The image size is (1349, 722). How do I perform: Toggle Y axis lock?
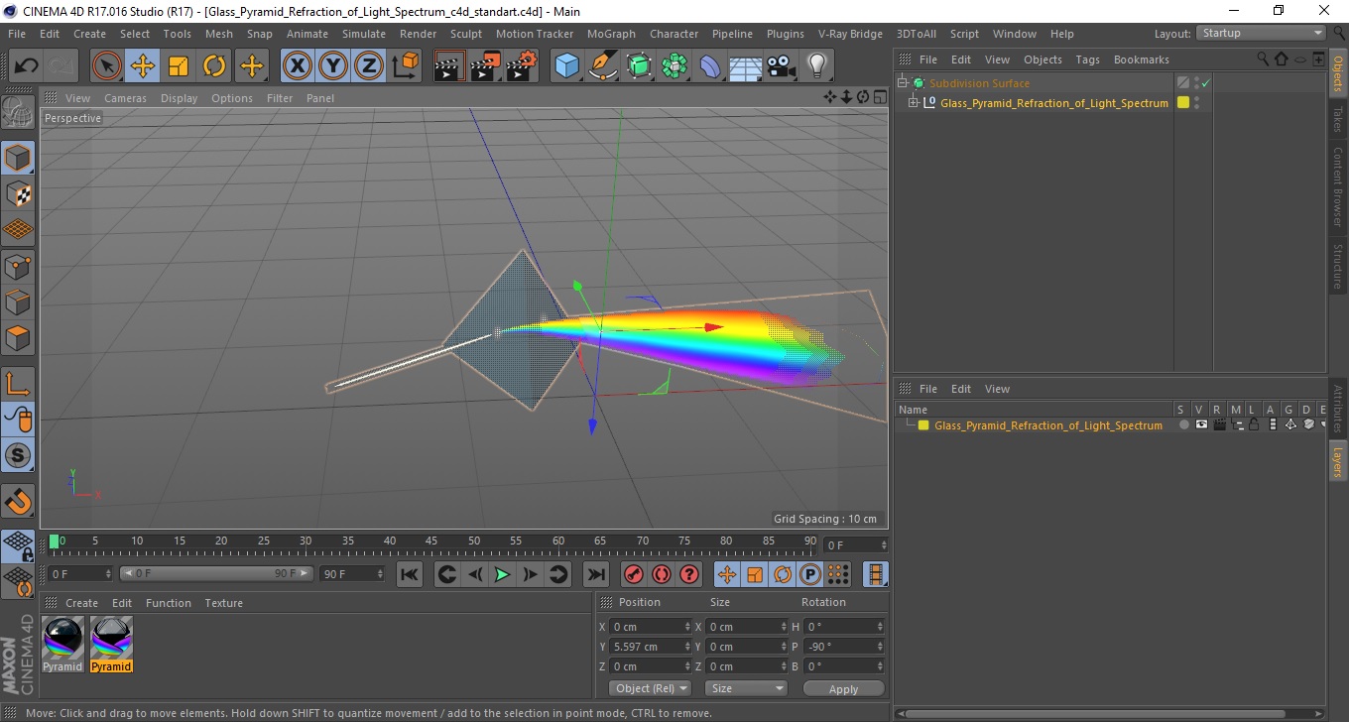coord(333,66)
